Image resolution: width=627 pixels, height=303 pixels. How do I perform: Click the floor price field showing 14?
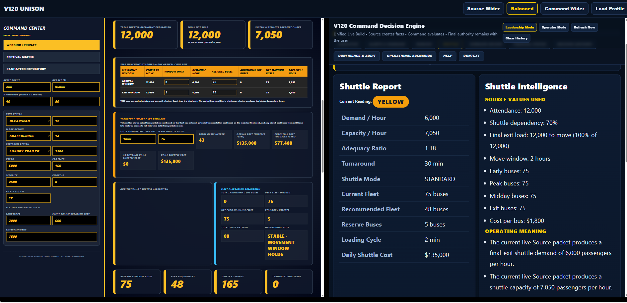[x=75, y=136]
